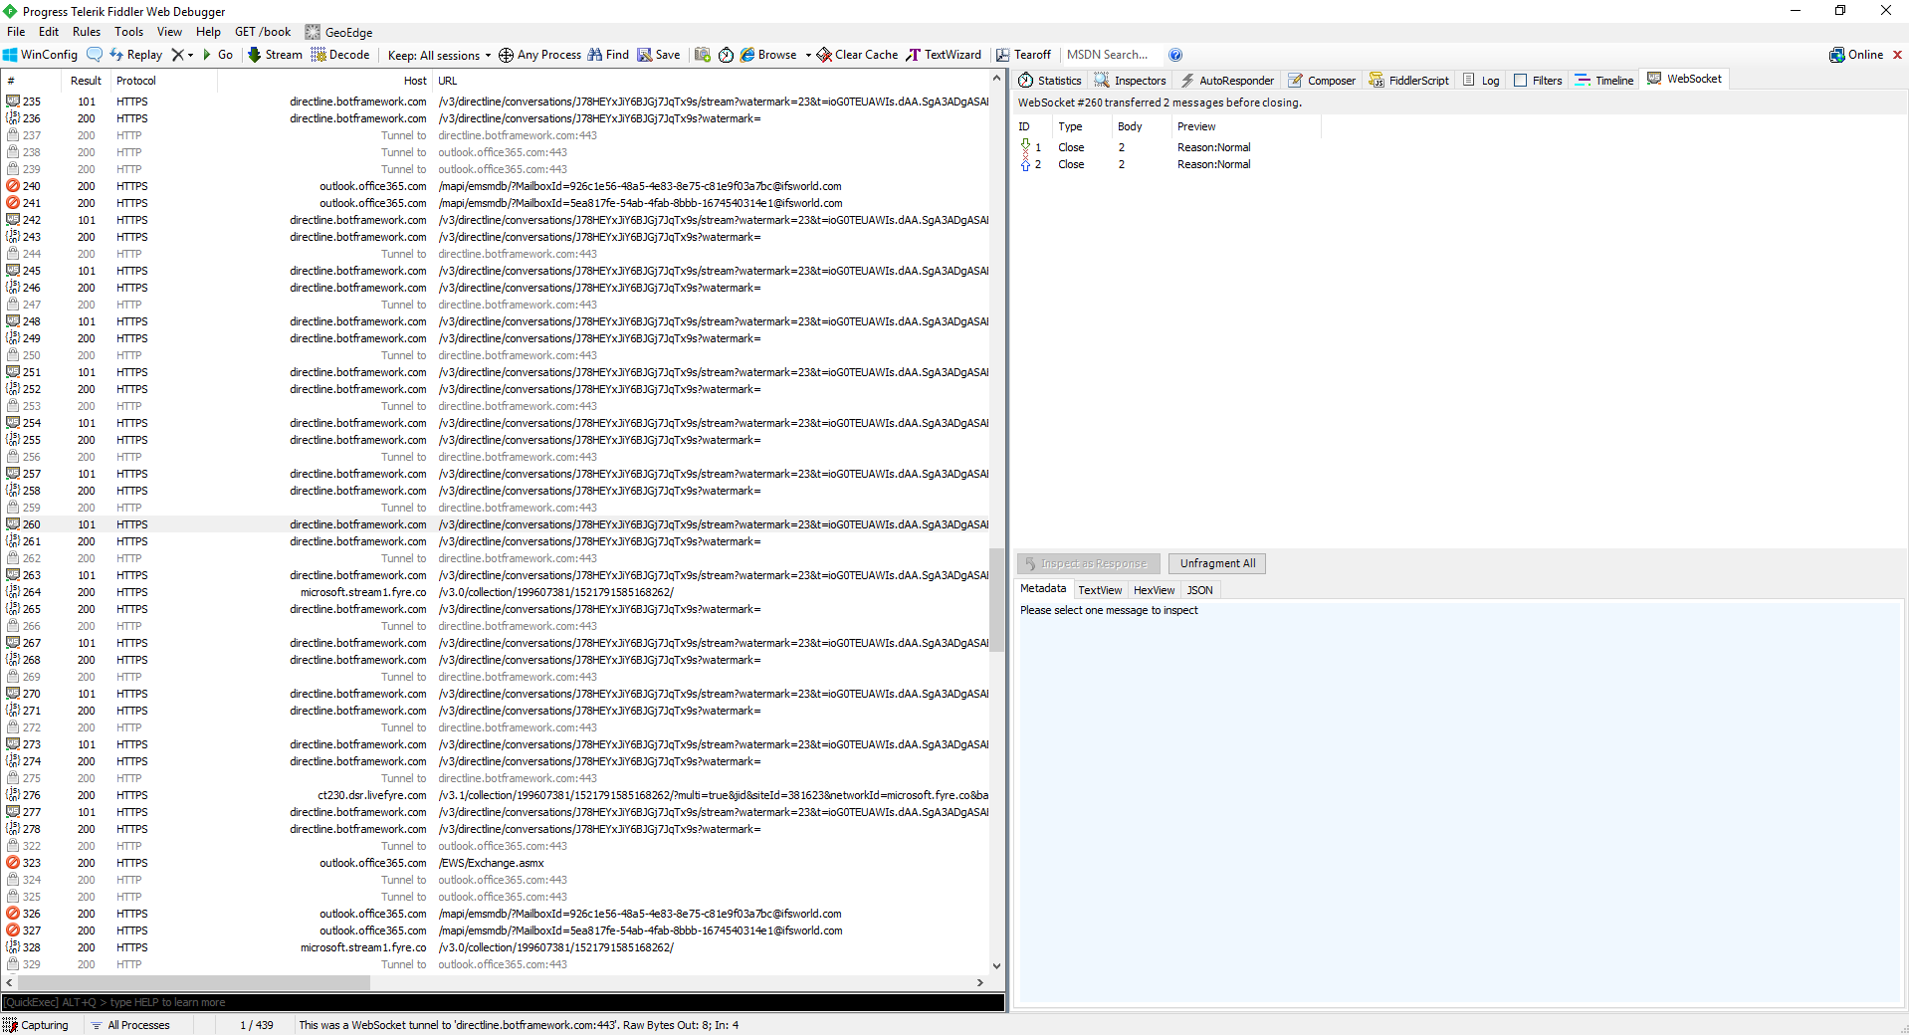
Task: Open the Browse menu icon
Action: (x=772, y=55)
